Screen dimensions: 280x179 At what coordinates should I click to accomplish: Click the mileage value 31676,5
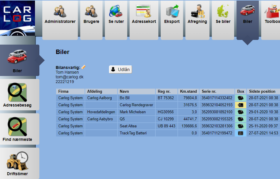(190, 105)
